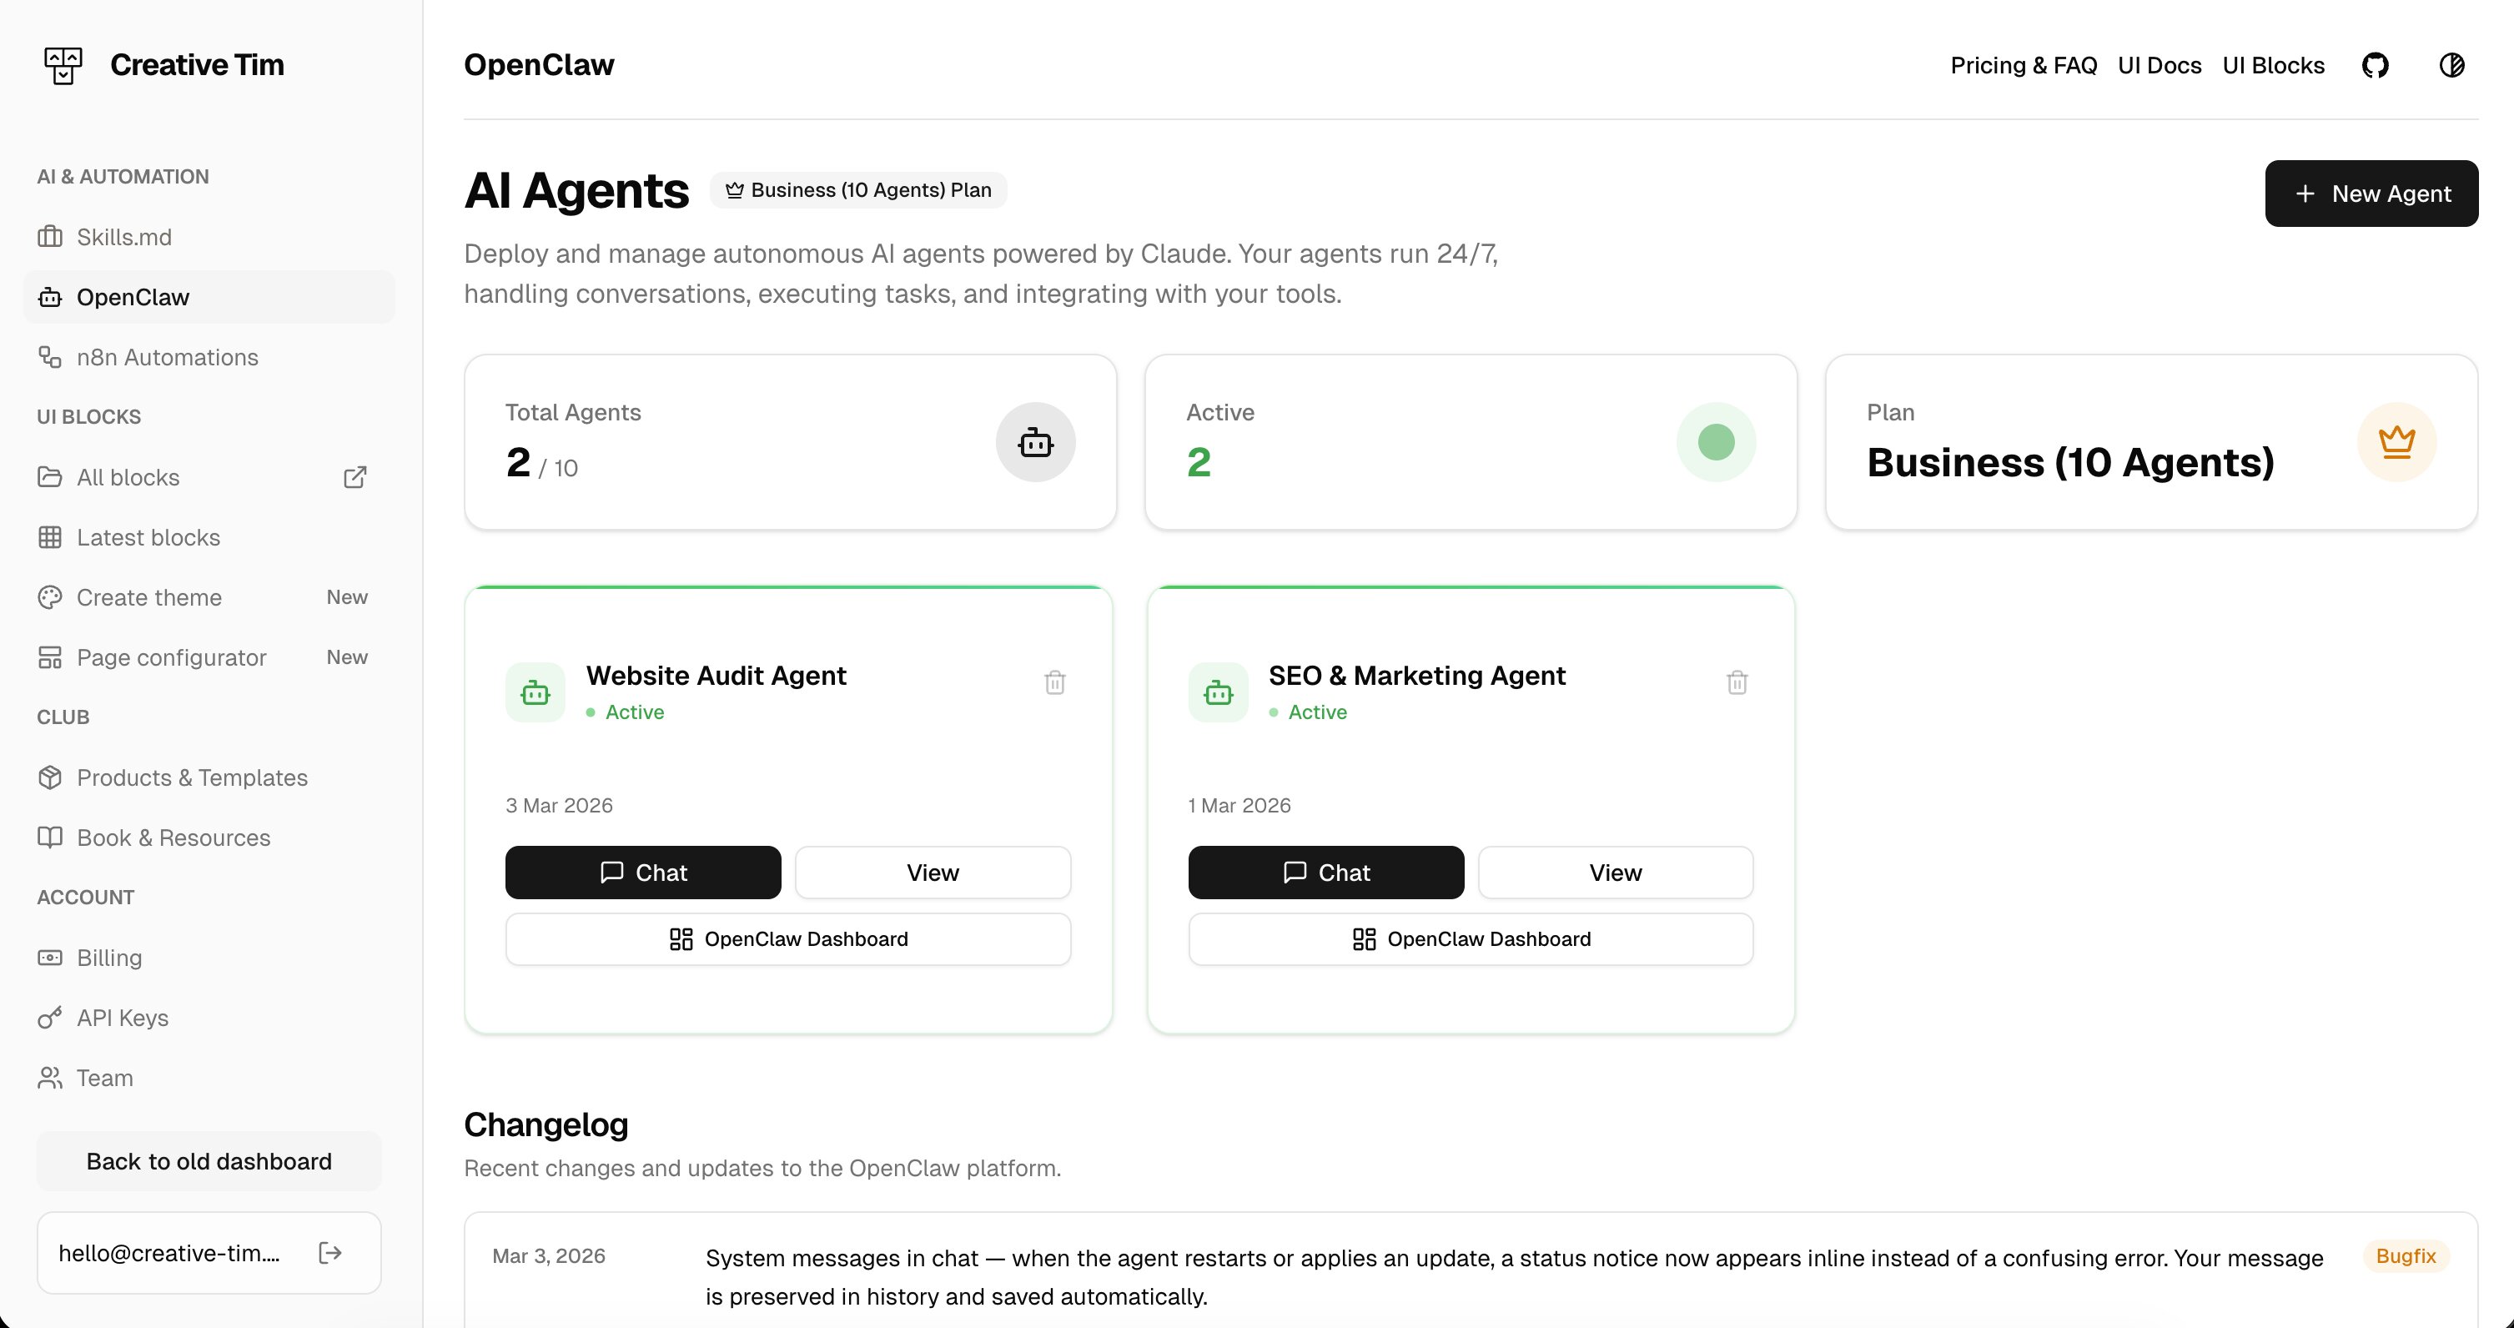Click Back to old dashboard
The height and width of the screenshot is (1328, 2514).
tap(209, 1161)
